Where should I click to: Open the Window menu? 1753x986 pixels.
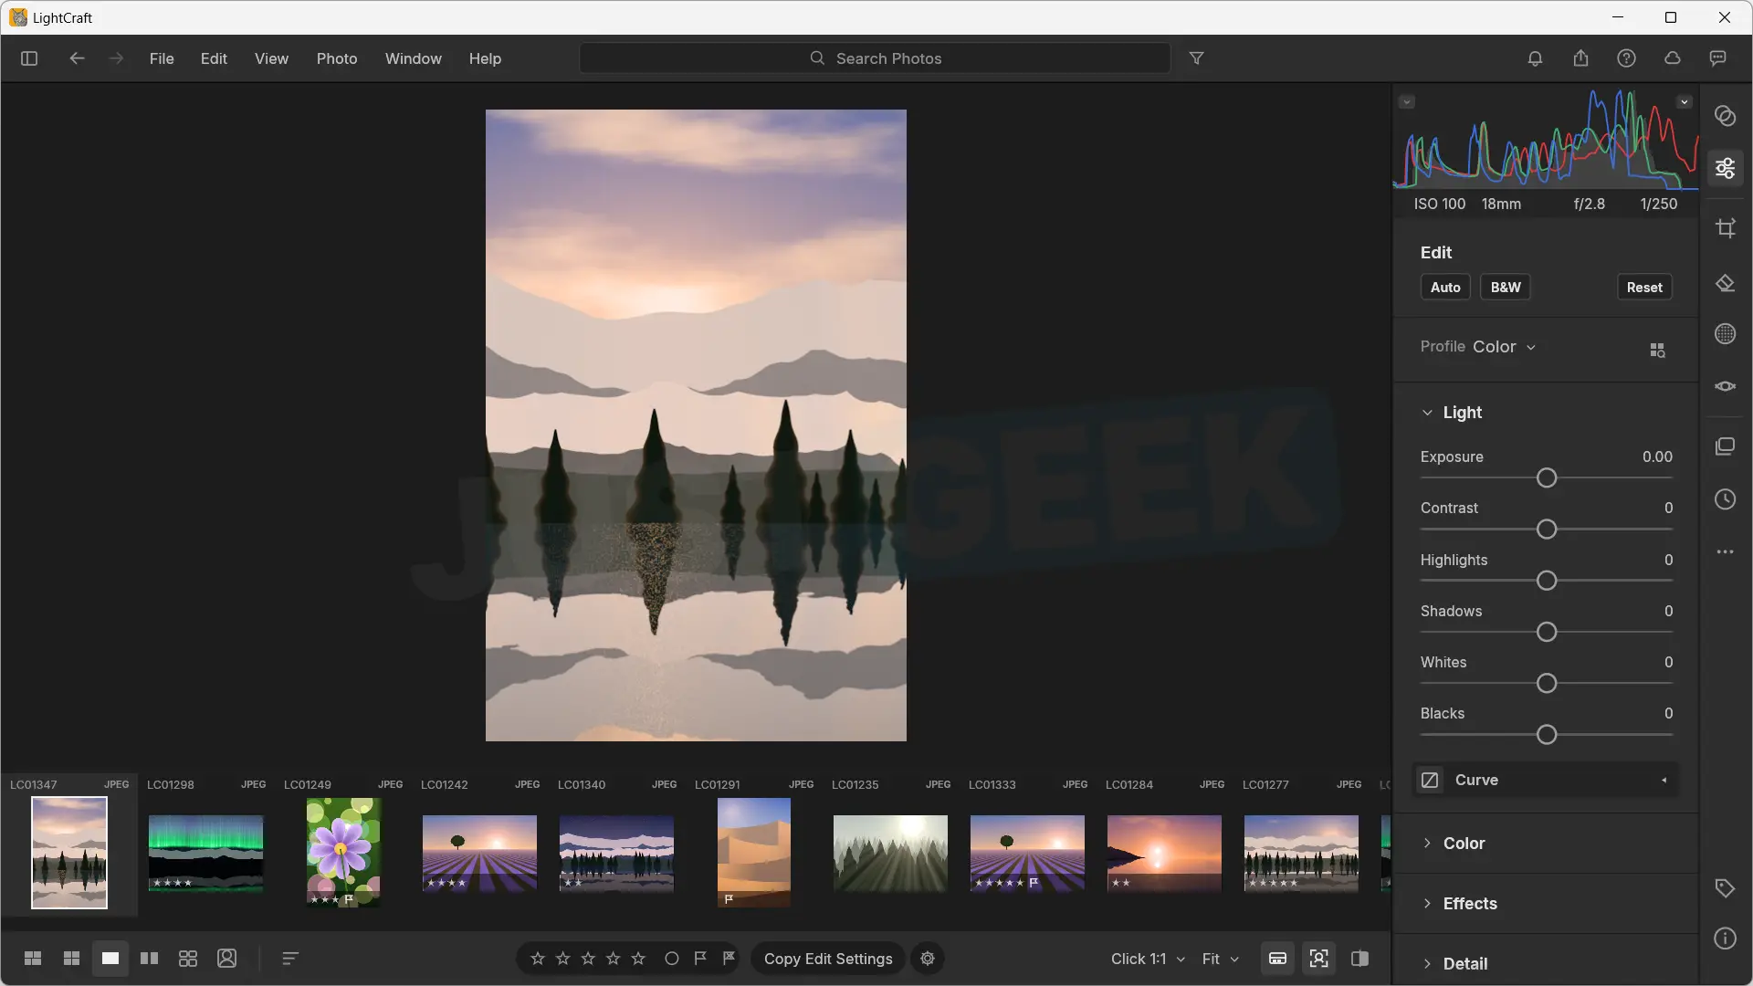(x=414, y=58)
